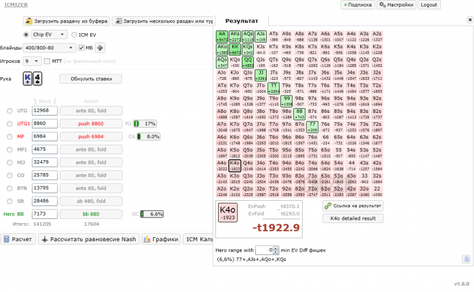Toggle МБ checkbox
Screen dimensions: 474x292
(x=81, y=48)
